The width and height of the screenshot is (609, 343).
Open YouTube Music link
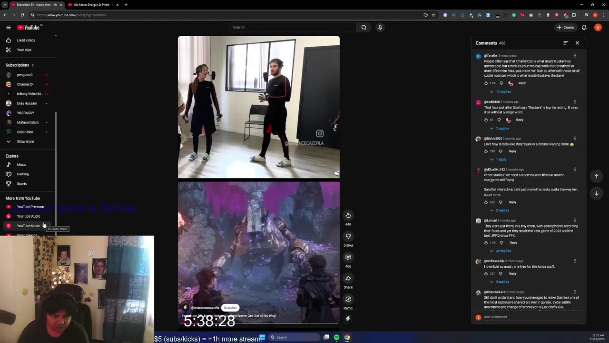click(28, 226)
